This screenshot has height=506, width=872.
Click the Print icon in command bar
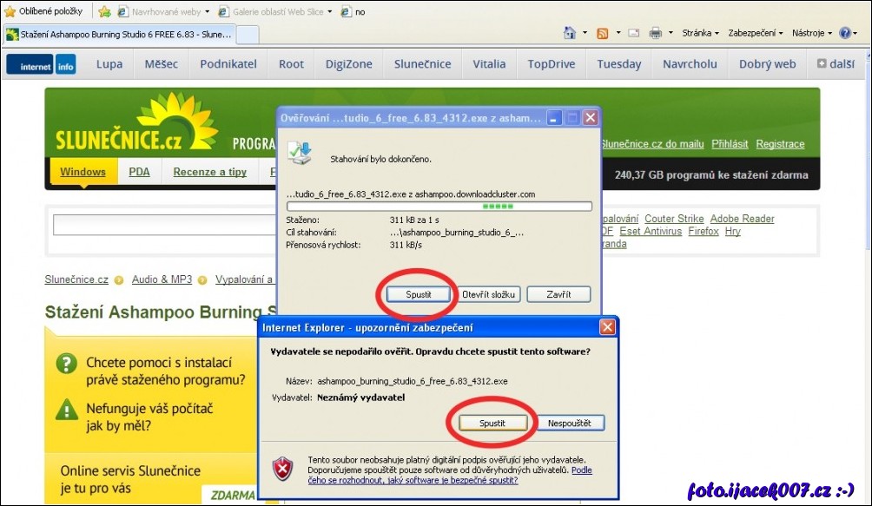pyautogui.click(x=656, y=33)
